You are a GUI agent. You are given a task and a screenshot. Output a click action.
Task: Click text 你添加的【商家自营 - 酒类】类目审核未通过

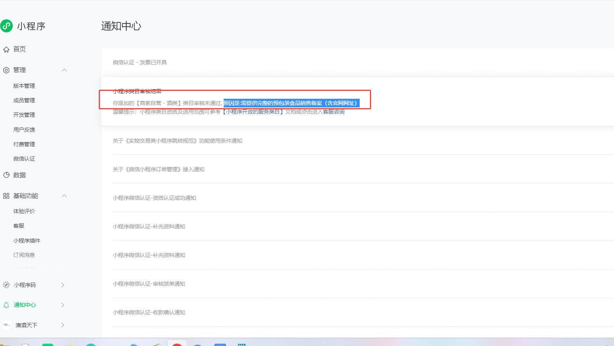pos(167,103)
